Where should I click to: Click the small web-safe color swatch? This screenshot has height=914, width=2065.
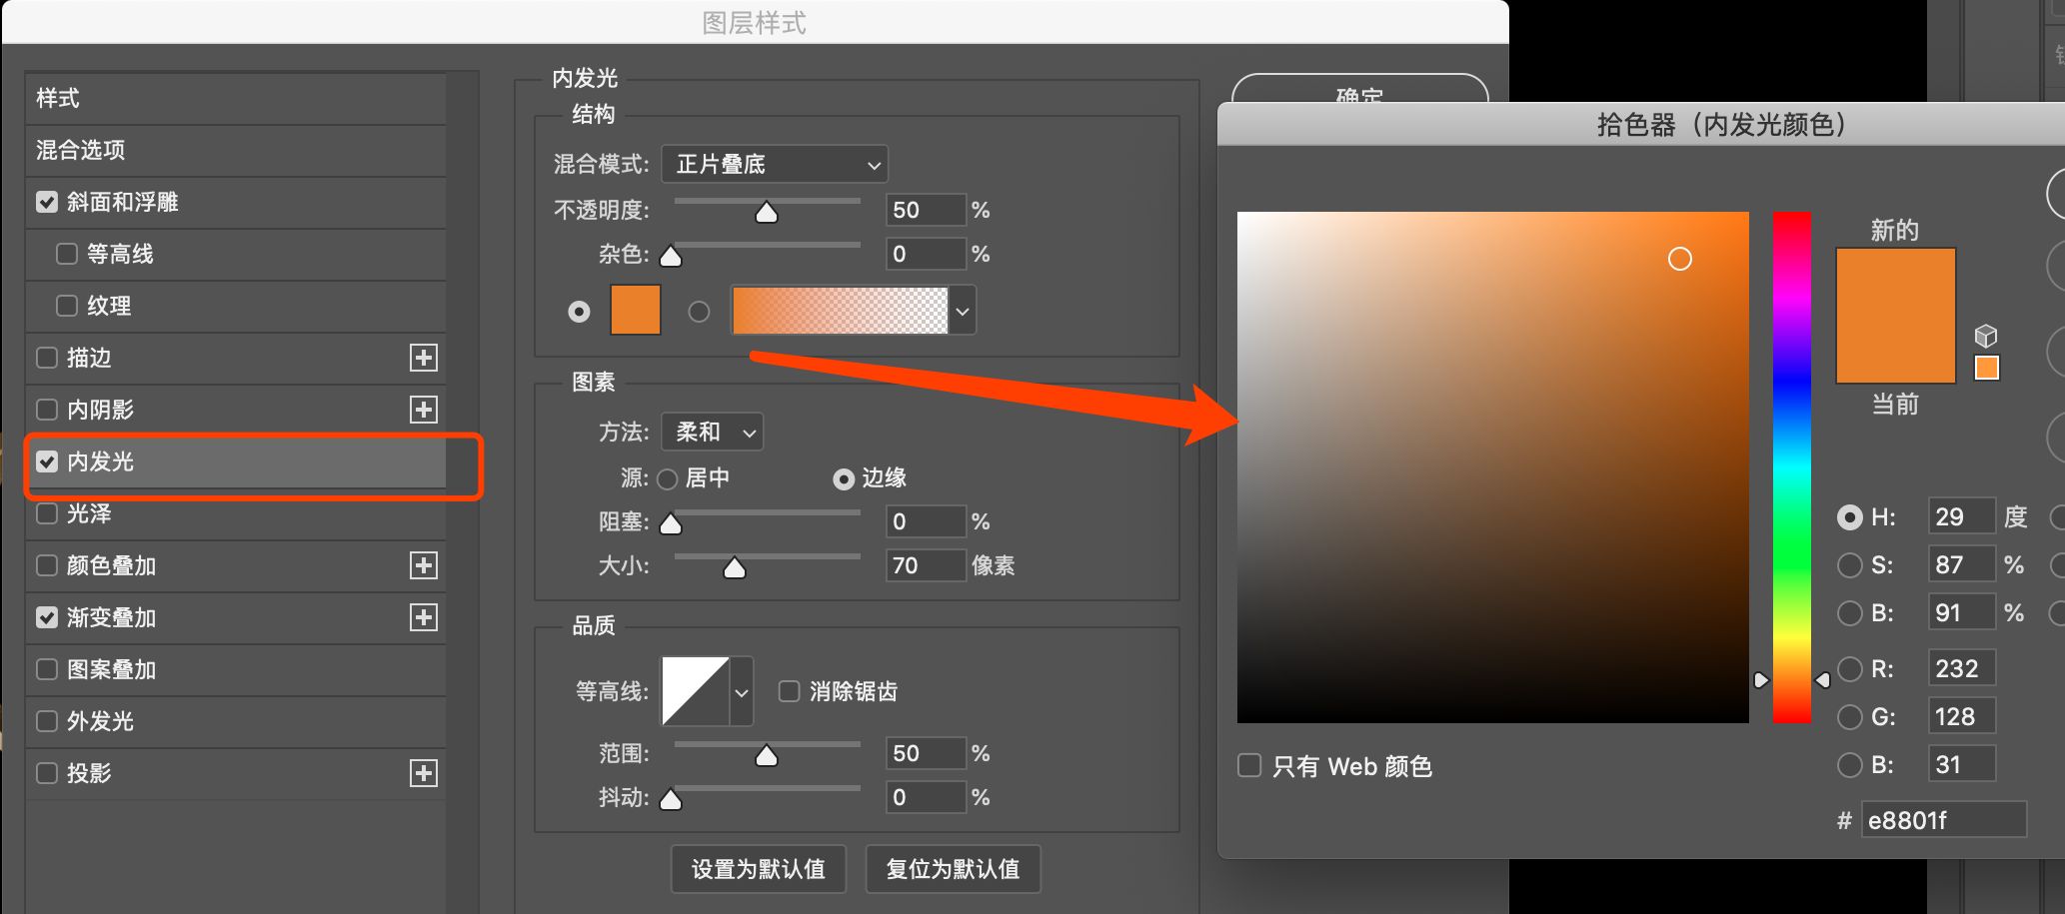coord(1987,368)
